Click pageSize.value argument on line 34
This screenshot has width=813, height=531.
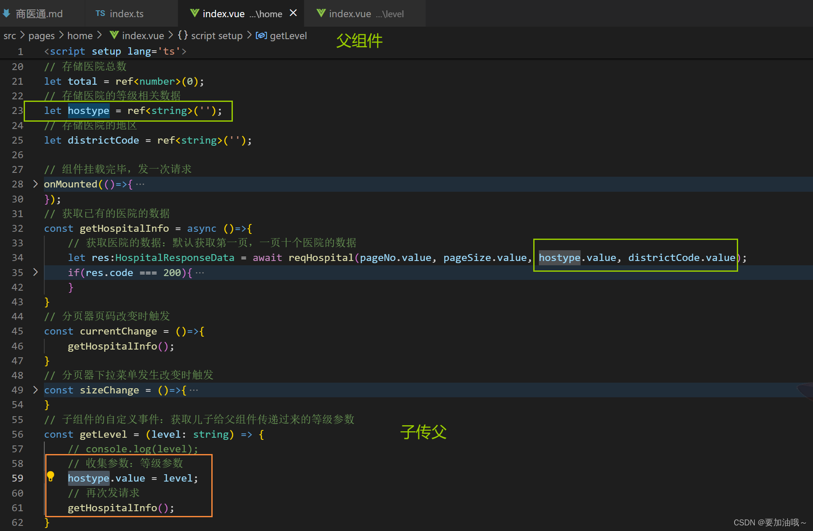[x=485, y=258]
